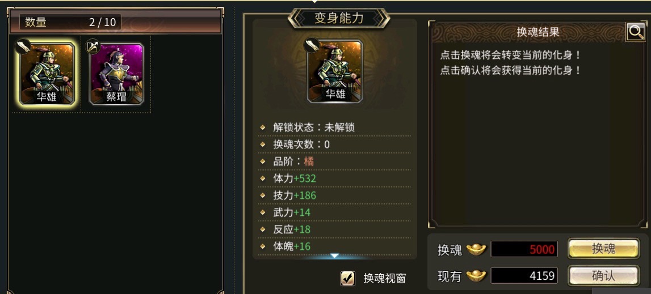The image size is (651, 294).
Task: Click the 数量 2 / 10 counter
Action: (x=70, y=22)
